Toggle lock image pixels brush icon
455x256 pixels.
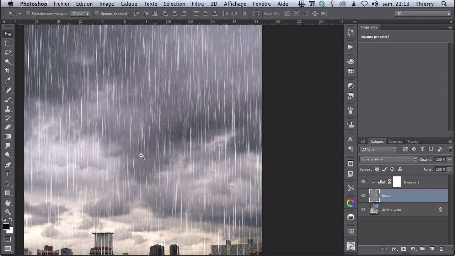384,169
